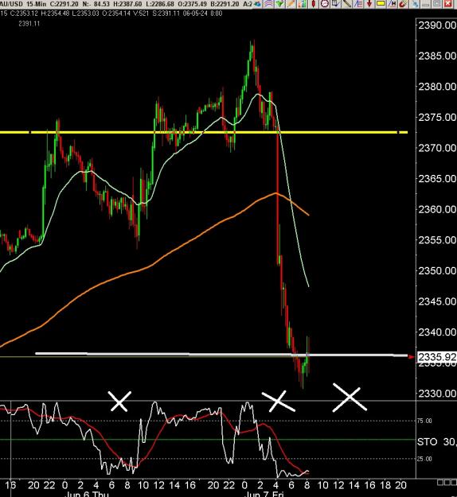This screenshot has height=497, width=457.
Task: Click the first small square at bottom right
Action: (439, 483)
